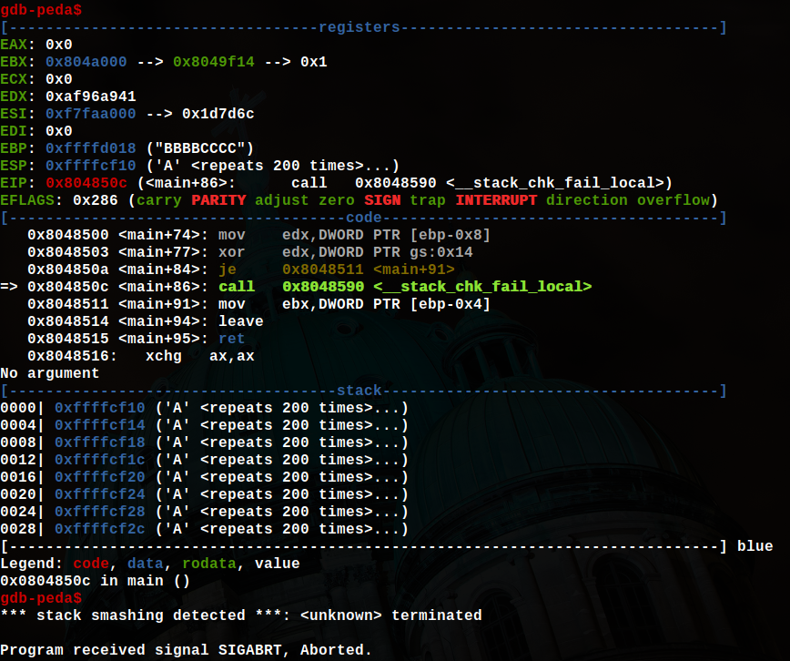This screenshot has width=790, height=661.
Task: Click the top gdb-peda$ prompt
Action: click(x=41, y=10)
